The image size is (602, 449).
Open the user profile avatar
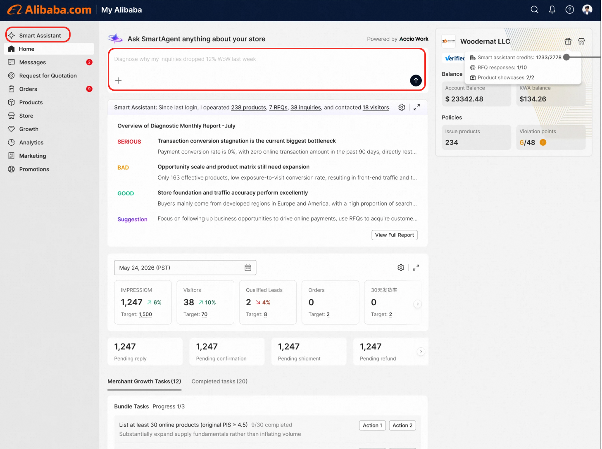587,10
